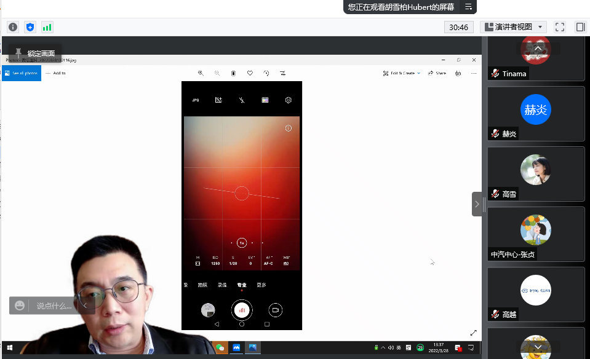Favorite the photo with the heart icon
590x359 pixels.
pos(250,73)
